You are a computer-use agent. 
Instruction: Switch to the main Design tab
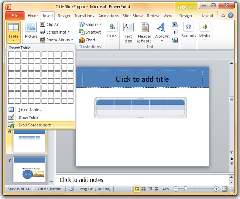click(x=64, y=16)
